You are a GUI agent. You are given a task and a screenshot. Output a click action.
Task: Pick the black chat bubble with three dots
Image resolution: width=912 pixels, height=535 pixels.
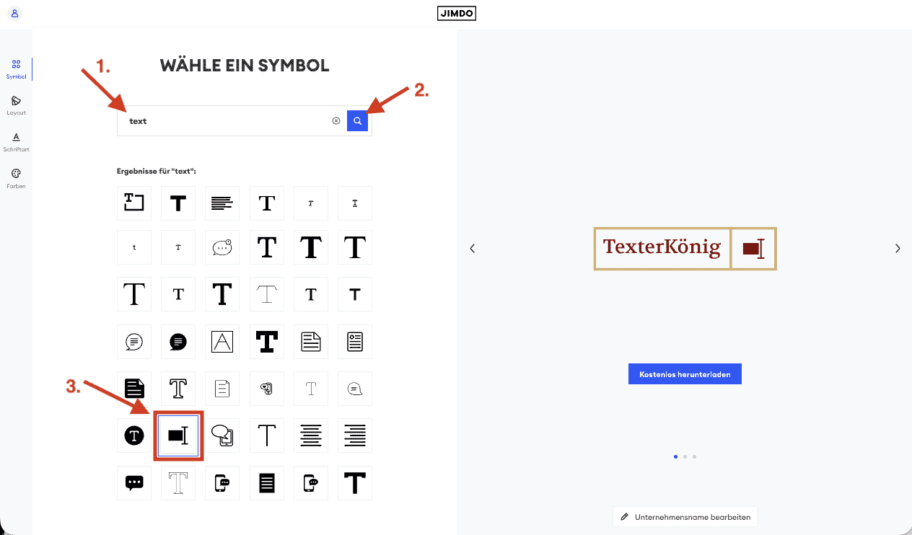click(134, 483)
